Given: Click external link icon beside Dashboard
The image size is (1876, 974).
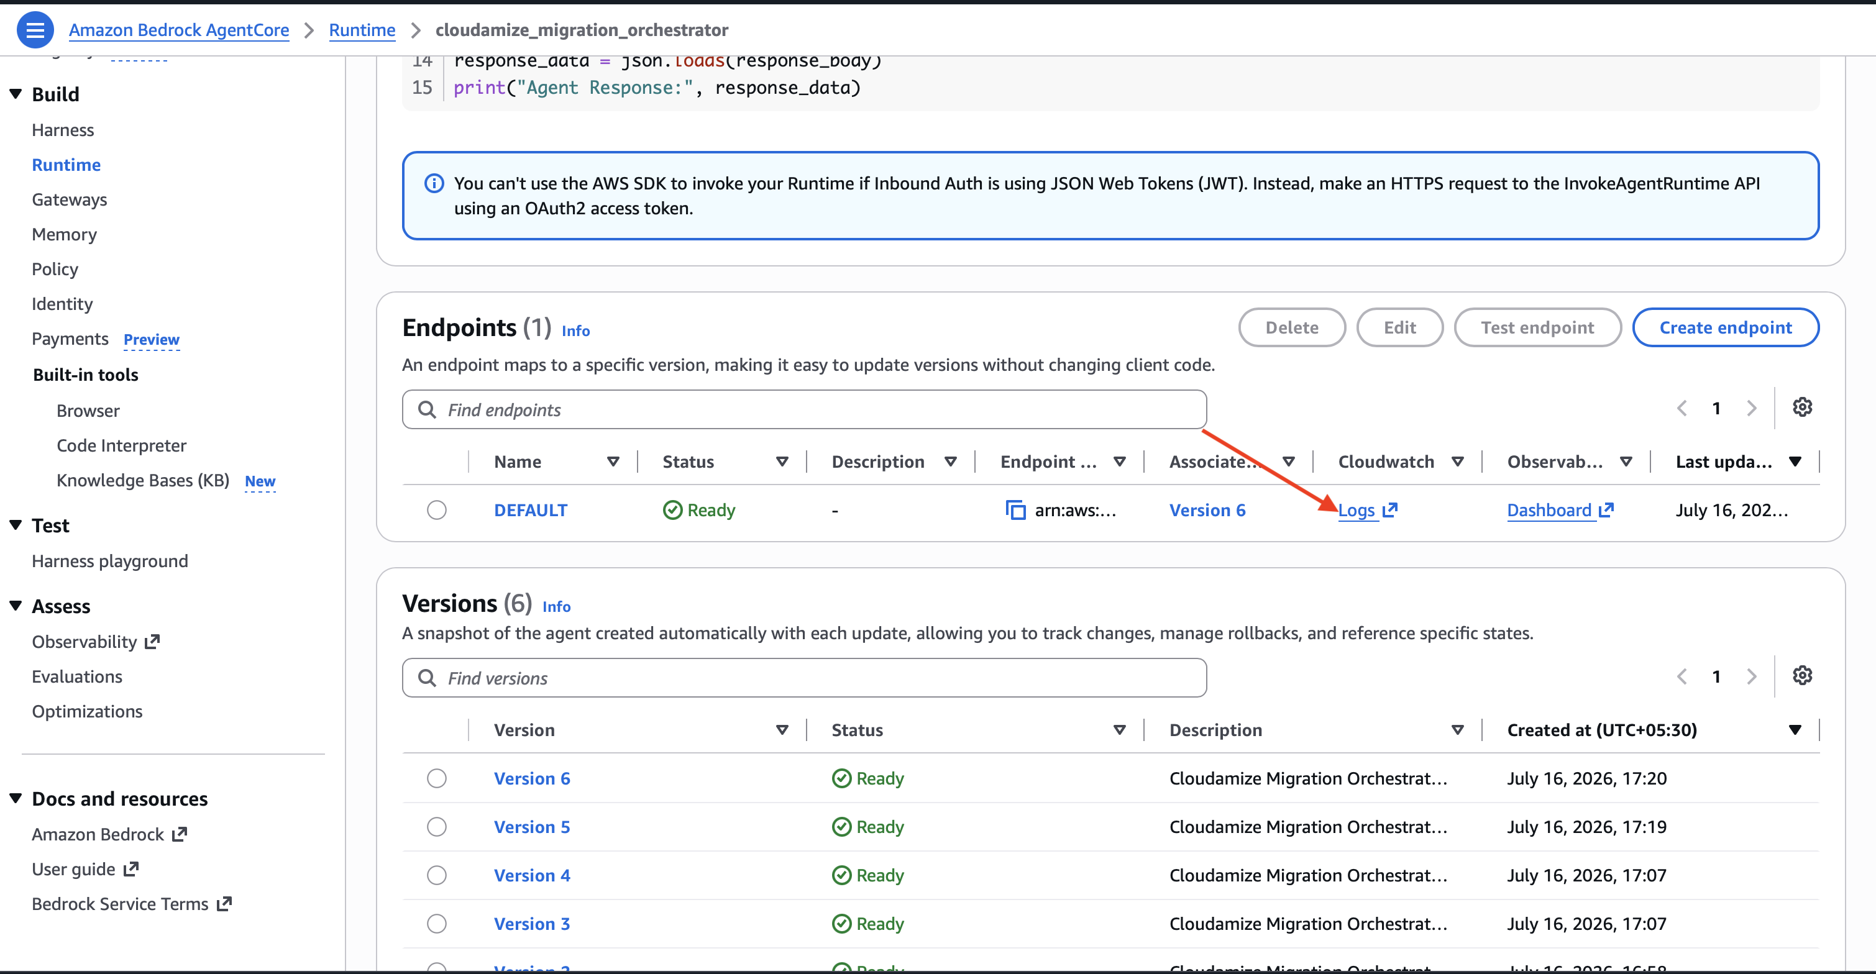Looking at the screenshot, I should pos(1606,511).
